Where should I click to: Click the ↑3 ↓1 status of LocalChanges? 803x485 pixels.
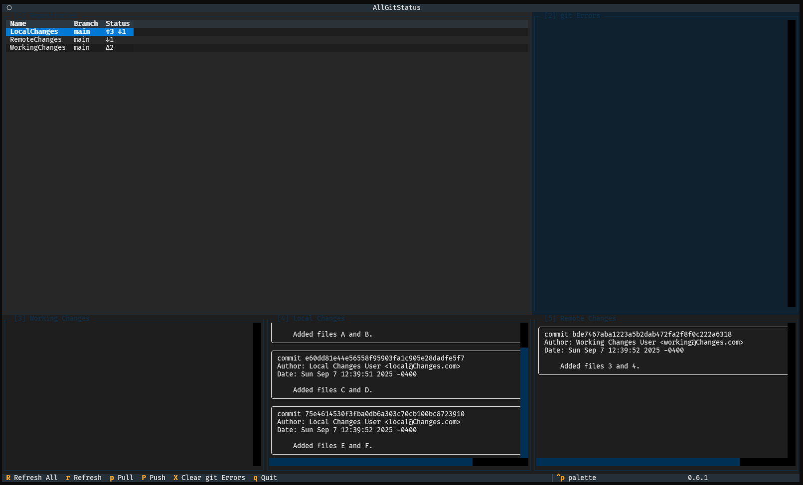tap(116, 31)
